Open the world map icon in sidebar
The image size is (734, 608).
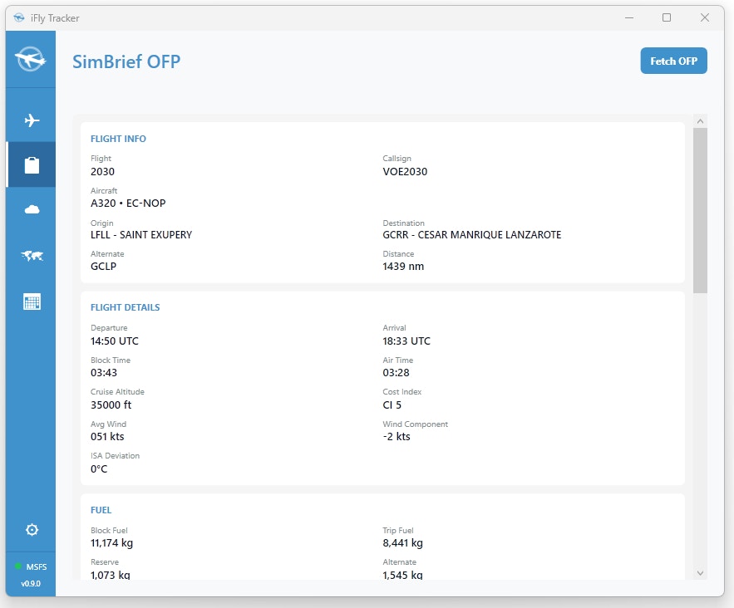32,256
